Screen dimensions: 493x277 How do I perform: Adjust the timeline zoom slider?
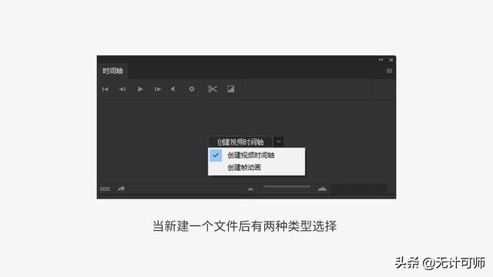pos(287,186)
